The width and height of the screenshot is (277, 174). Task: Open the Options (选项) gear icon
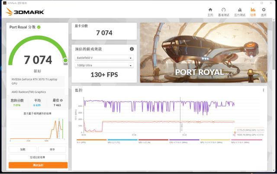(264, 10)
